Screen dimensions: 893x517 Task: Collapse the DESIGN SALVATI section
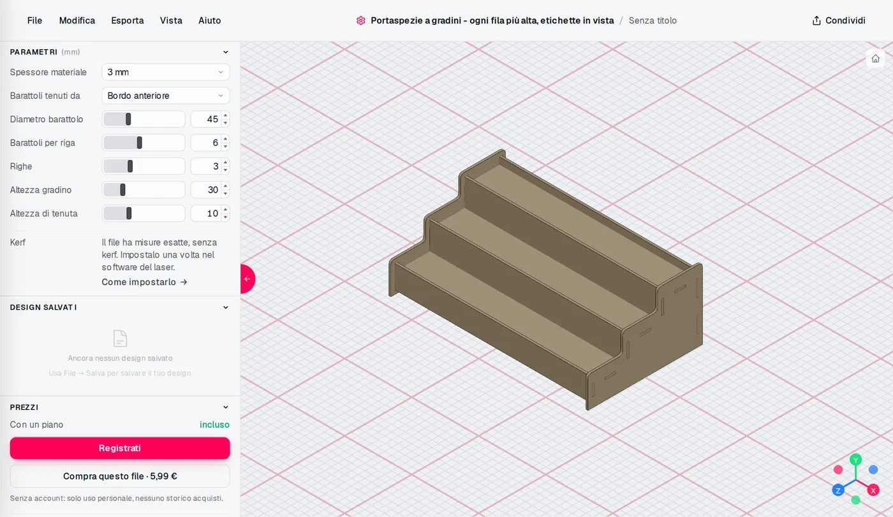click(x=225, y=307)
